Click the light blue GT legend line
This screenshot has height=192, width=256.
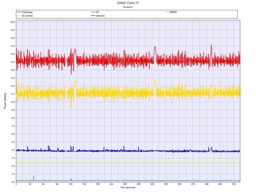[x=93, y=12]
